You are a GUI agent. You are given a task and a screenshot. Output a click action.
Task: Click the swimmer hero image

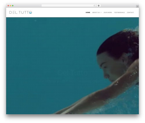point(72,66)
